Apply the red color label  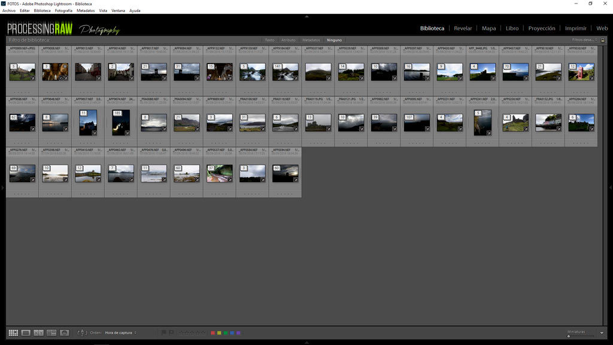tap(213, 332)
